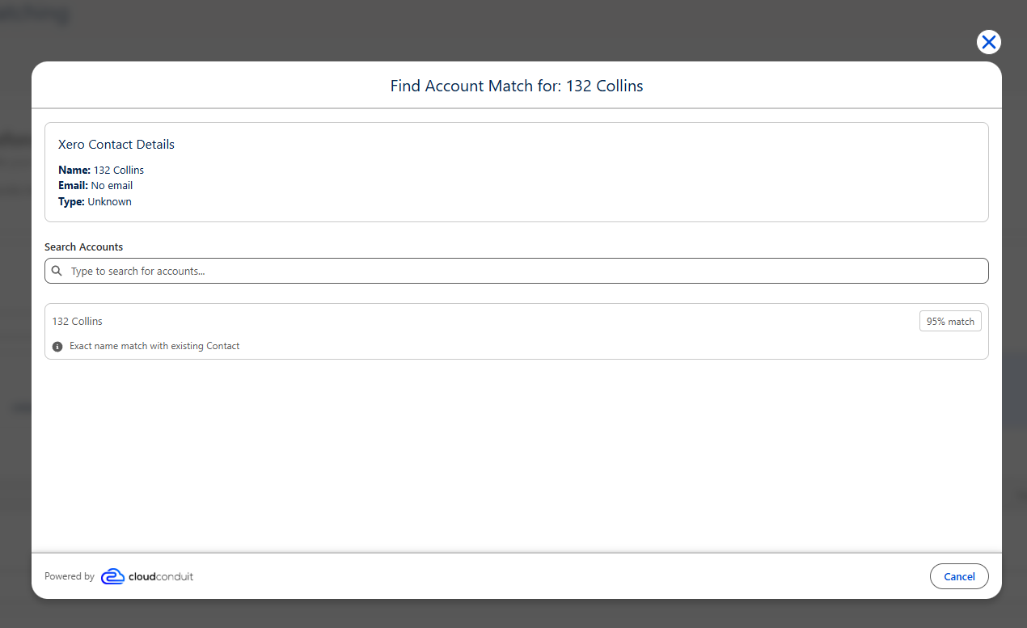The width and height of the screenshot is (1027, 628).
Task: Click the magnifier search icon
Action: (x=57, y=271)
